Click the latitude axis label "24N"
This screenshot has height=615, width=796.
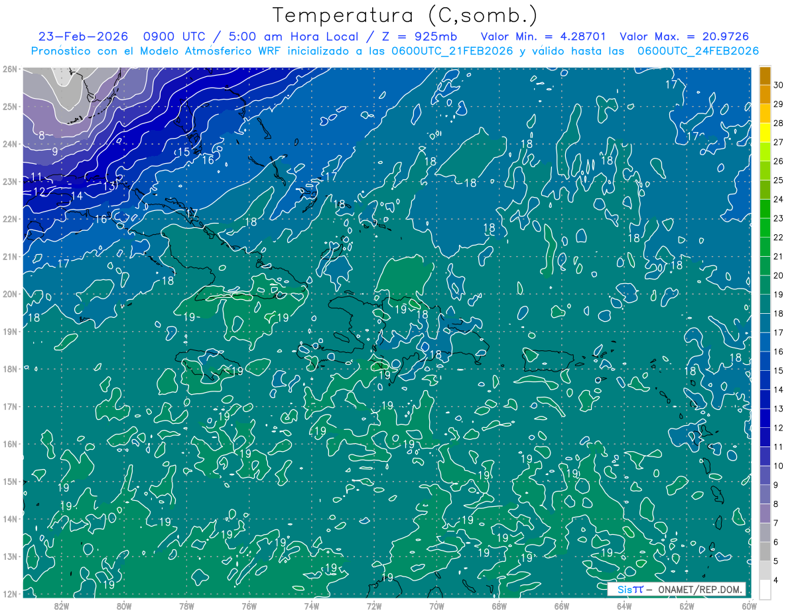click(x=9, y=144)
